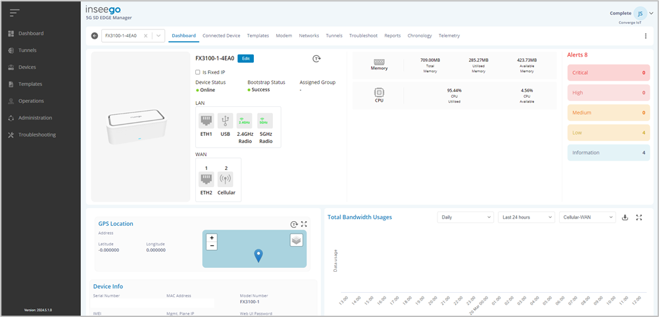Switch to the Telemetry tab
659x317 pixels.
[449, 35]
